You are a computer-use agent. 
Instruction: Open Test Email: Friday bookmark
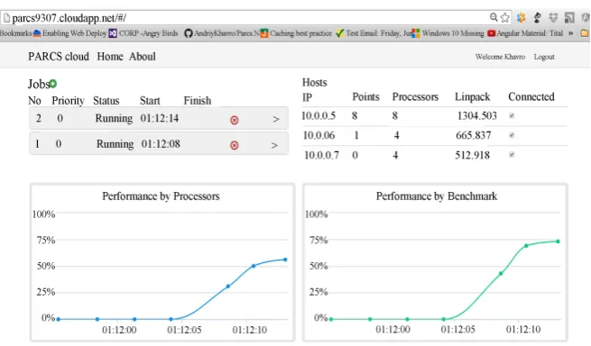point(374,33)
